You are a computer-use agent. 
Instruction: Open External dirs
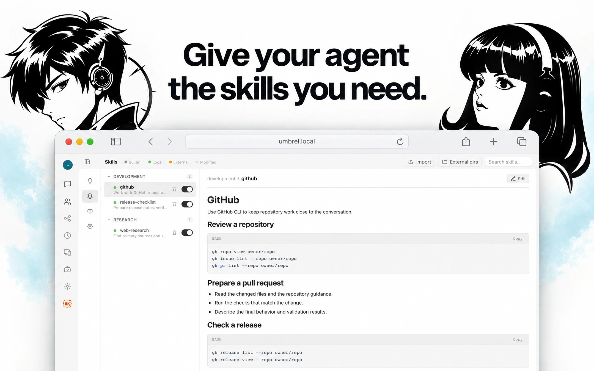pyautogui.click(x=460, y=162)
